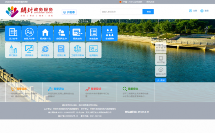Click the 自然人办事 person card icon
Screen dimensions: 215x133
point(29,33)
